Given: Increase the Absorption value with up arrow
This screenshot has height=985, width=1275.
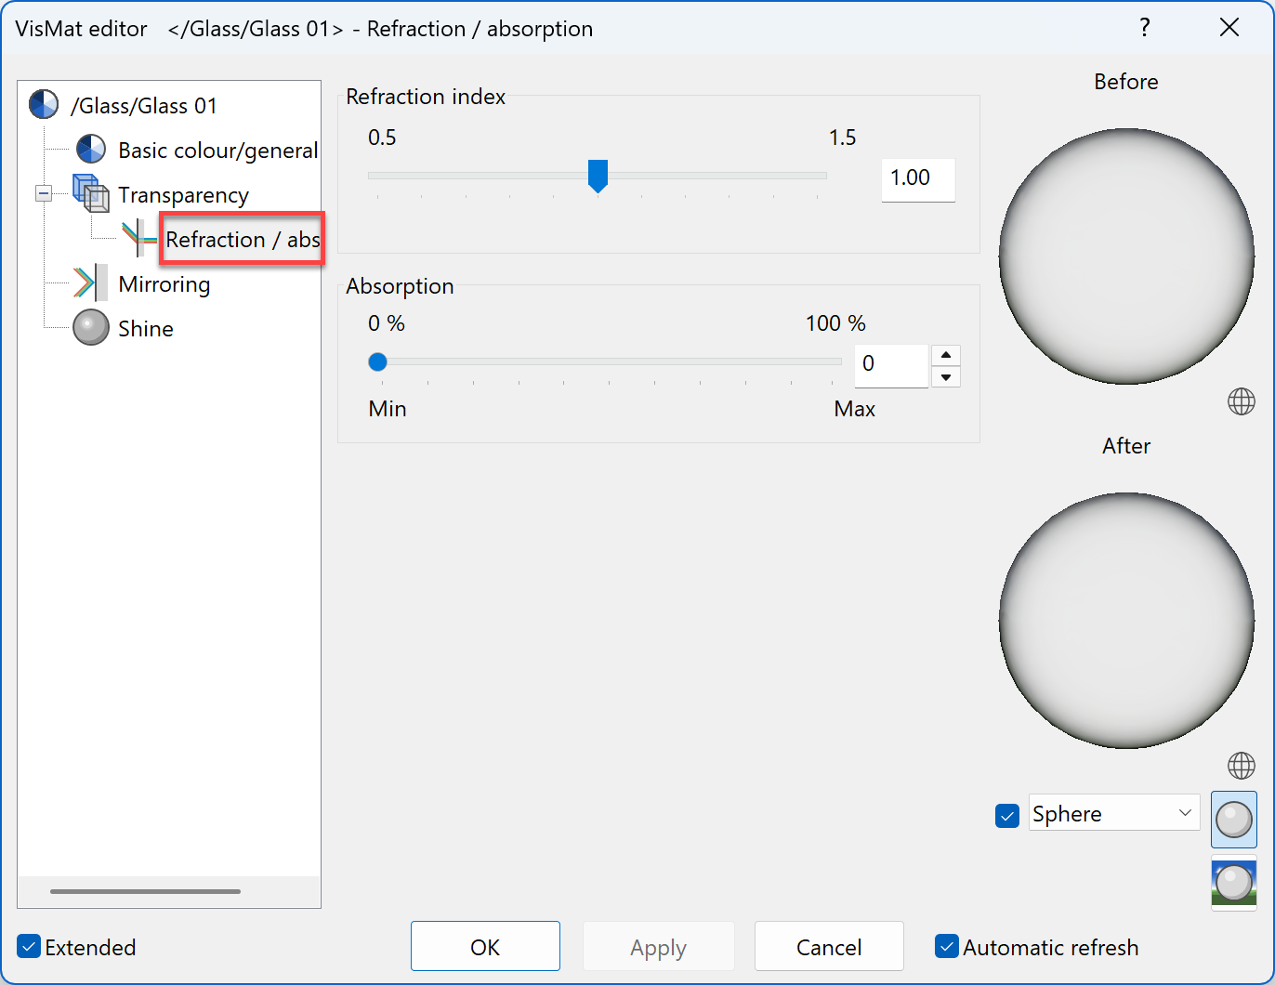Looking at the screenshot, I should [945, 355].
